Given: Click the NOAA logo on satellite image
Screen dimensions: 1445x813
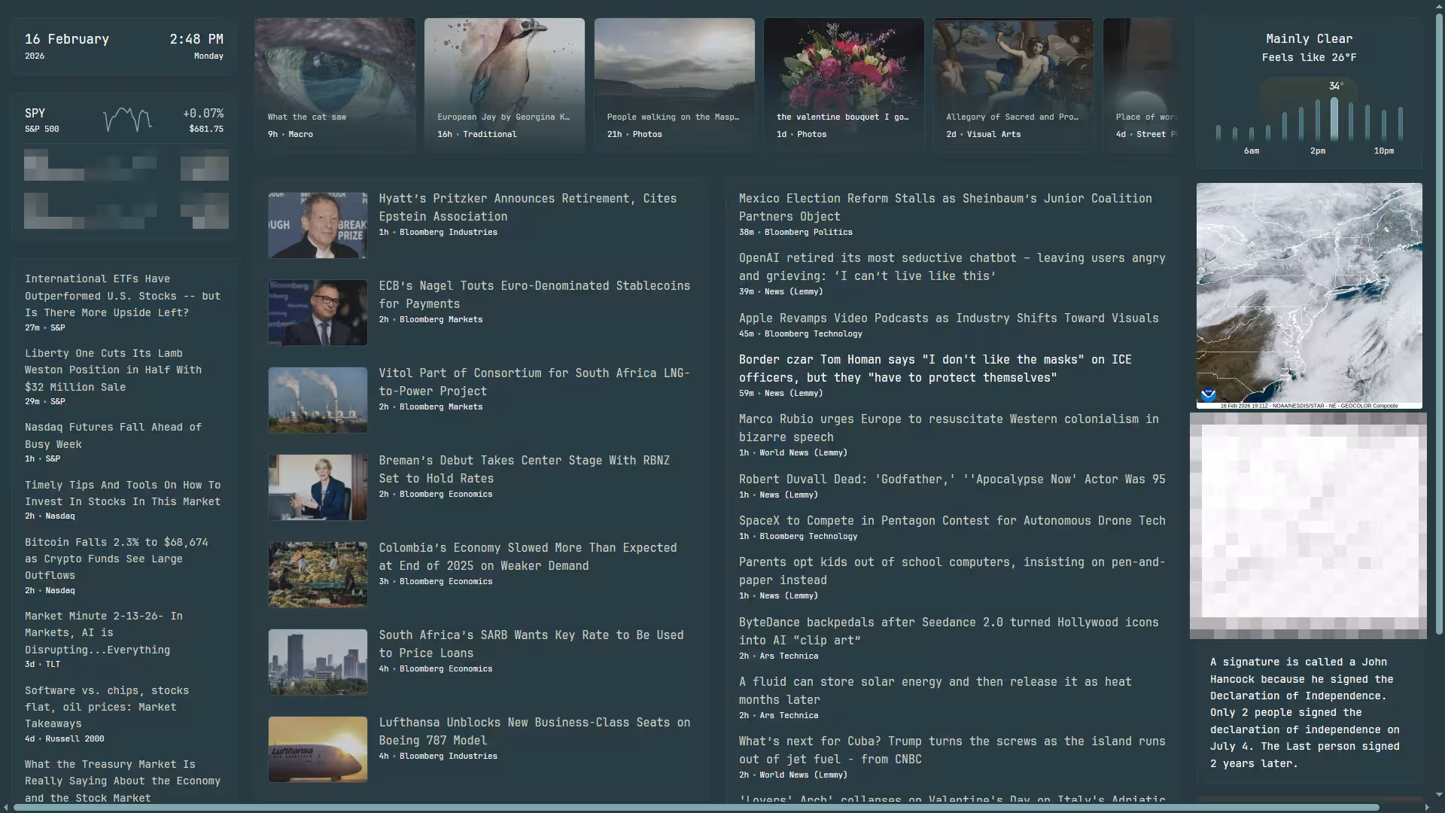Looking at the screenshot, I should tap(1209, 394).
